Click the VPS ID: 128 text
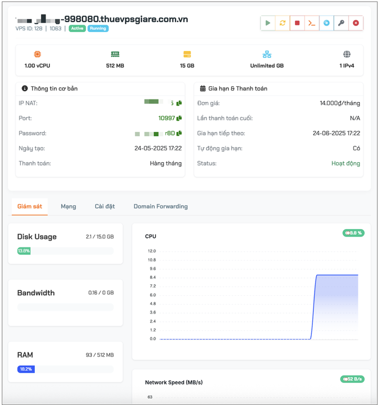The image size is (378, 405). click(x=29, y=28)
